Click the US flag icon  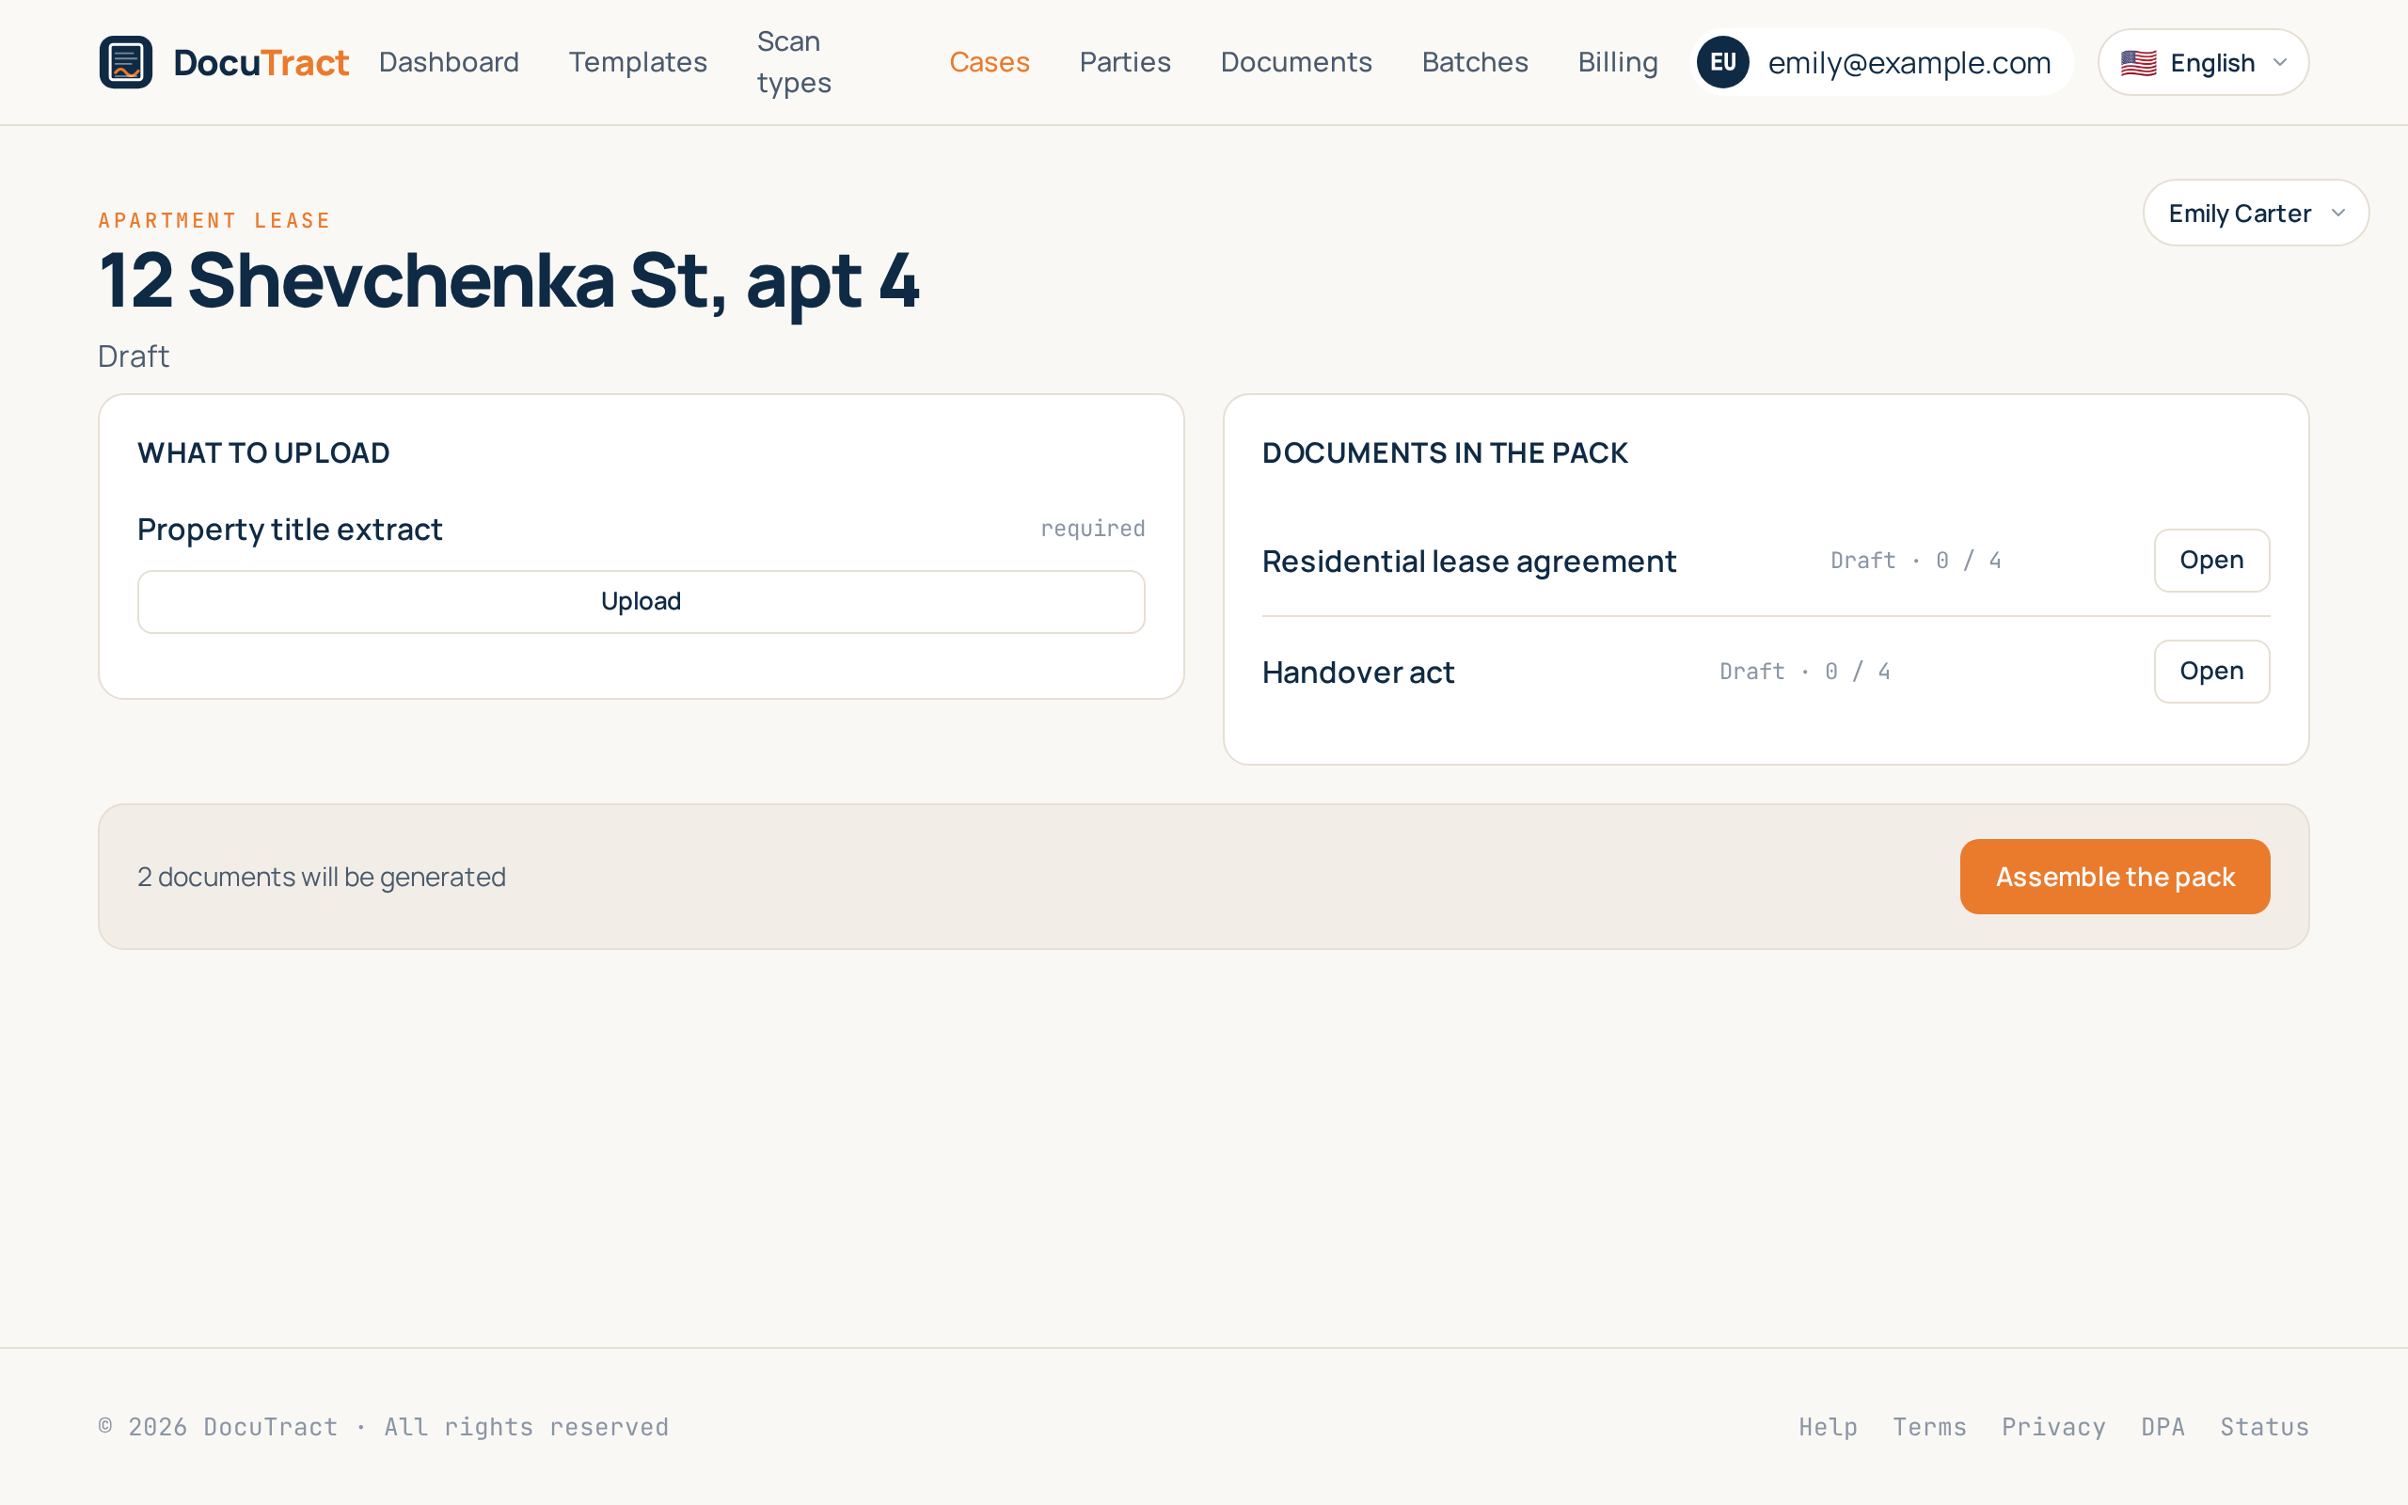coord(2137,63)
